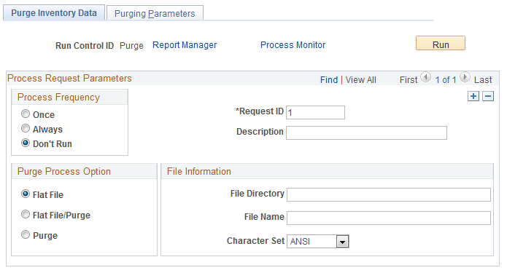The width and height of the screenshot is (507, 273).
Task: Choose the Flat File purge option
Action: 26,194
